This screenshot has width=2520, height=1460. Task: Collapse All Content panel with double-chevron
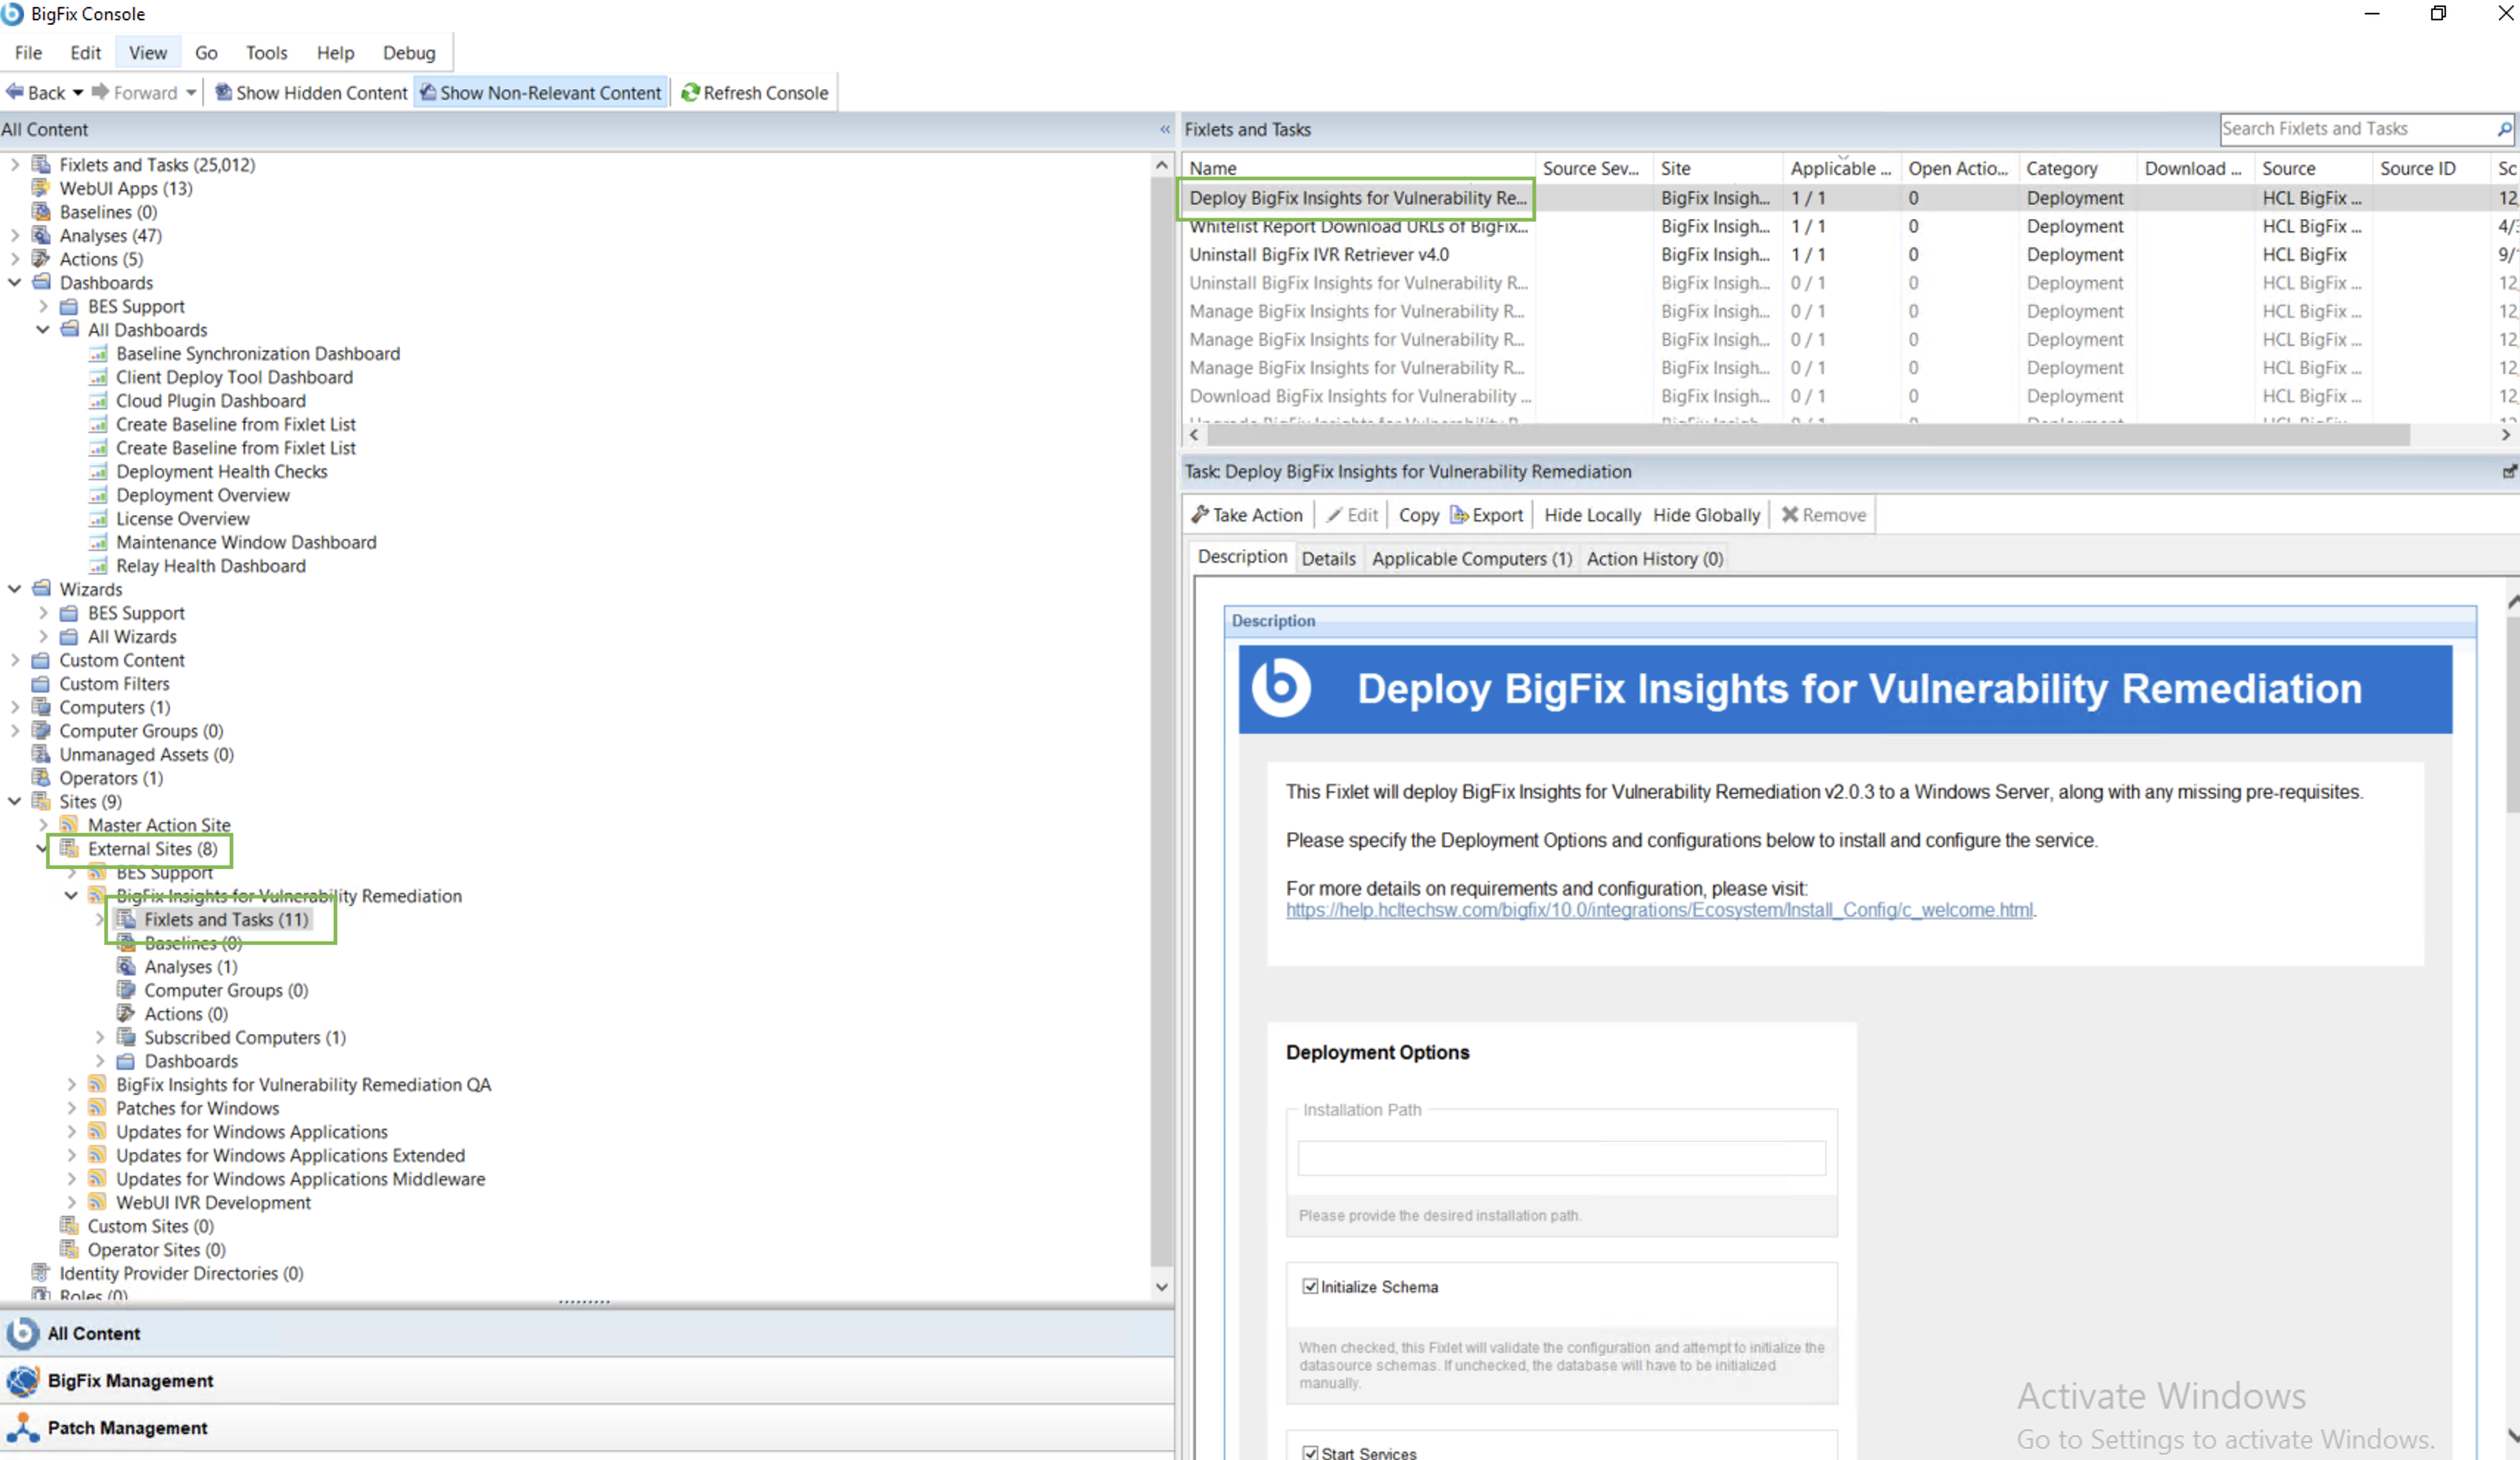1164,130
